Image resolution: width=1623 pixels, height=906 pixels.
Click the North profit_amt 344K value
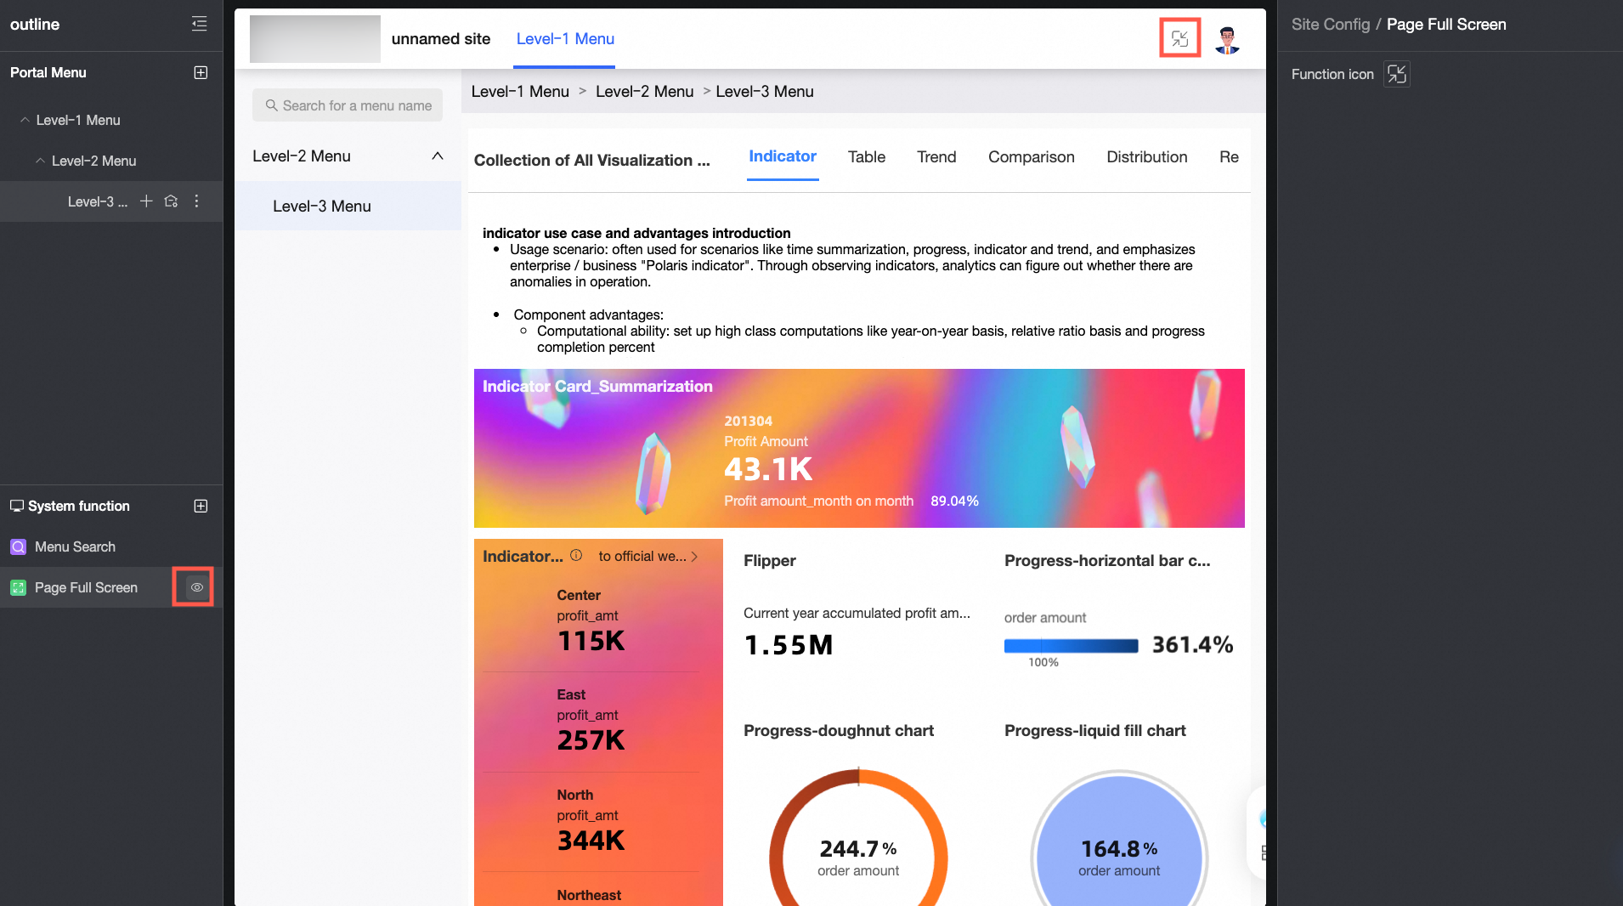pos(591,841)
